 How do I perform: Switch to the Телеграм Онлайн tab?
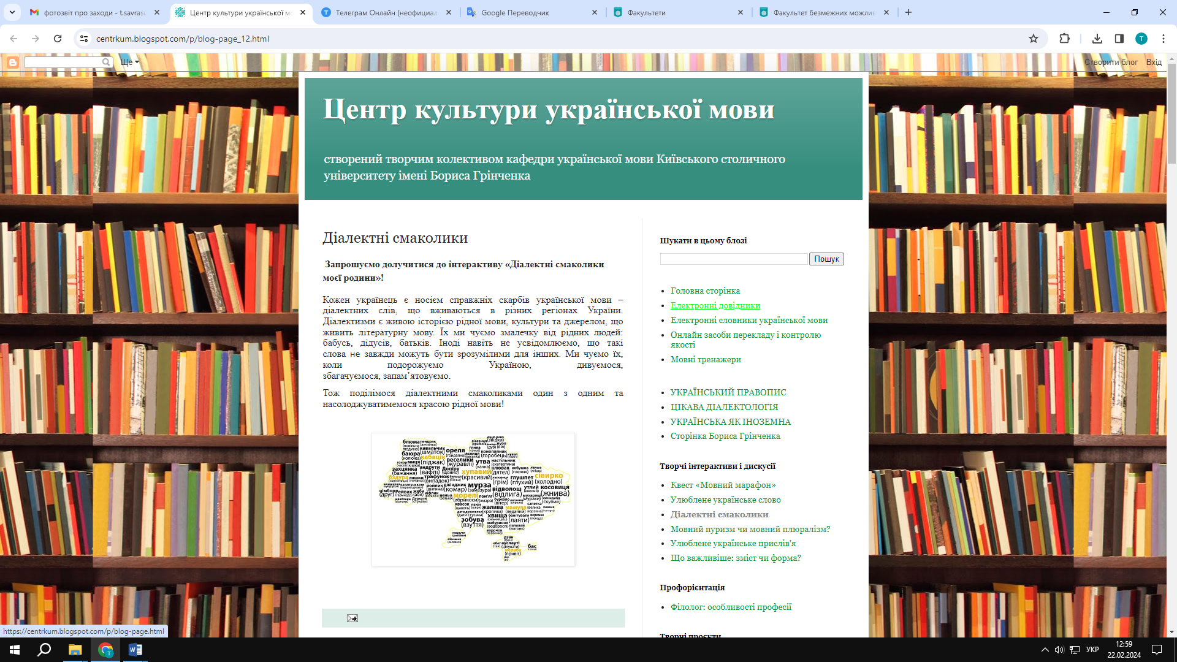[386, 12]
